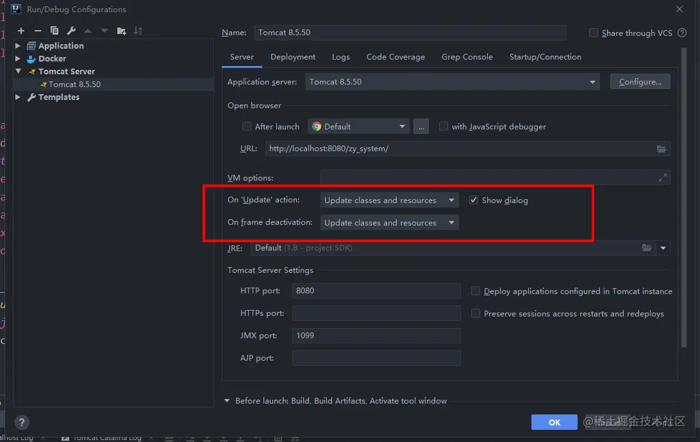Image resolution: width=700 pixels, height=442 pixels.
Task: Enable with JavaScript debugger
Action: click(x=444, y=127)
